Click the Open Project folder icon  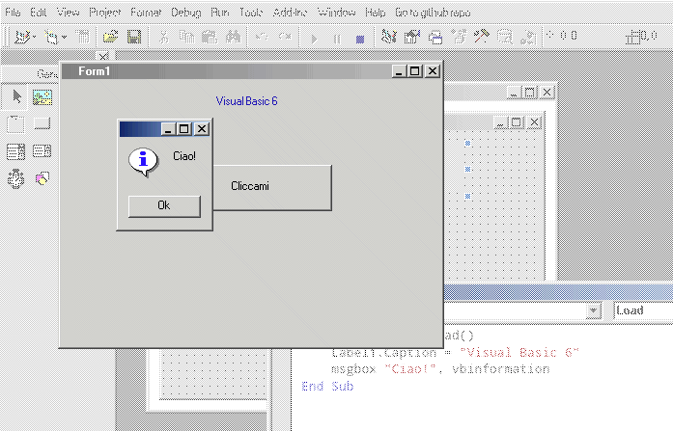pyautogui.click(x=111, y=37)
